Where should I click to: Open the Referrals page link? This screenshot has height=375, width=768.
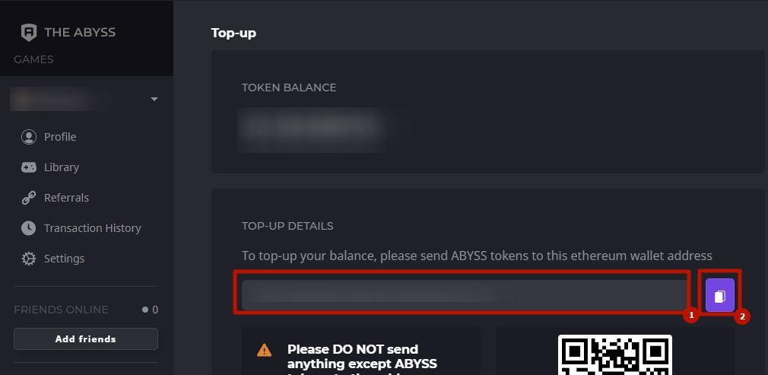[x=66, y=198]
